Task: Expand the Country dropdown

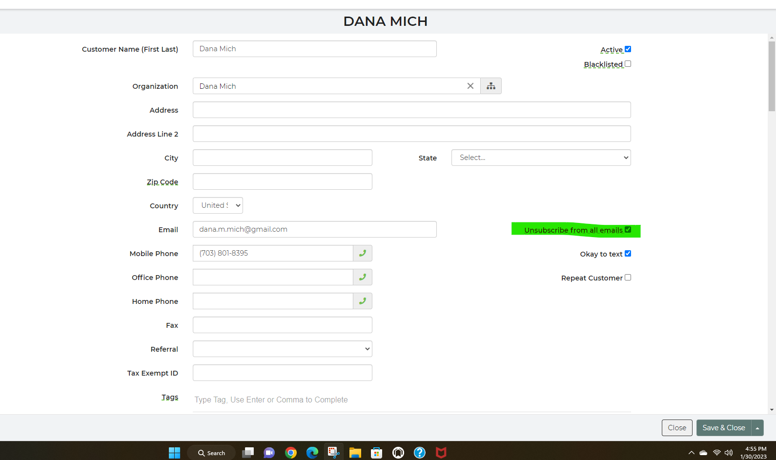Action: 218,205
